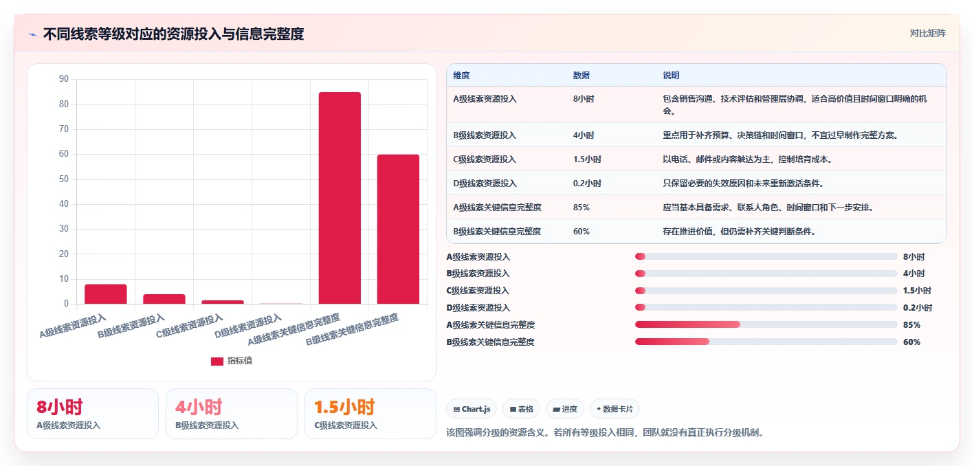Click the 1.5小时 value in the table
Viewport: 974px width, 466px height.
click(587, 159)
